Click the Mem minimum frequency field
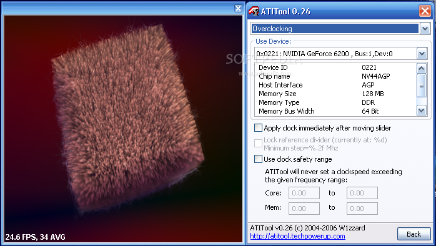This screenshot has height=246, width=436. click(304, 209)
